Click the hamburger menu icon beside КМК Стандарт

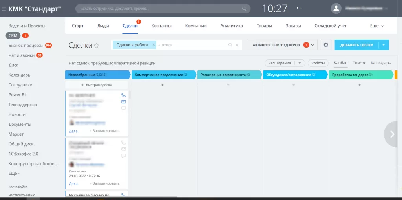coord(4,9)
